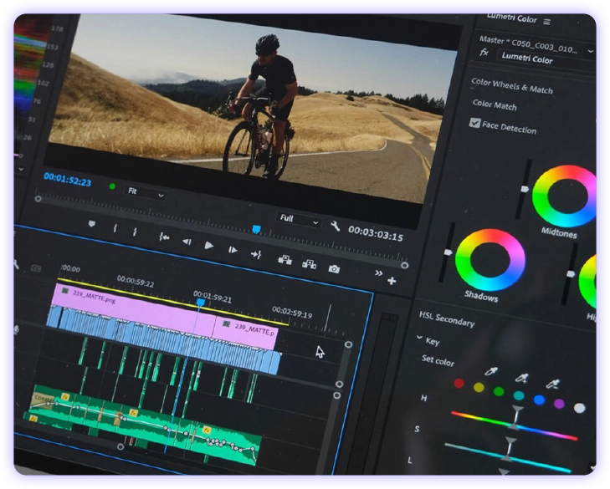Screen dimensions: 610x489
Task: Click the Color Match label
Action: click(x=495, y=105)
